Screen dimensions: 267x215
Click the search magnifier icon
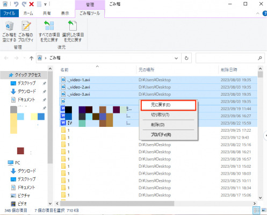click(259, 58)
